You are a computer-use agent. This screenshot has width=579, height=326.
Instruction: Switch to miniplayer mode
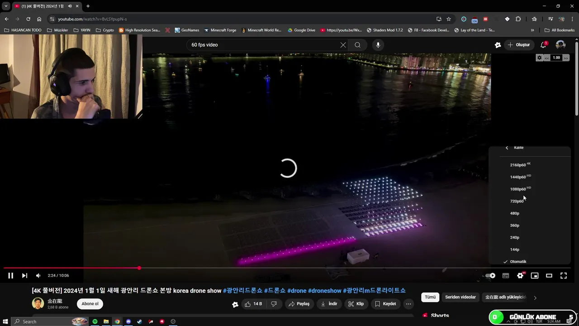pyautogui.click(x=535, y=275)
